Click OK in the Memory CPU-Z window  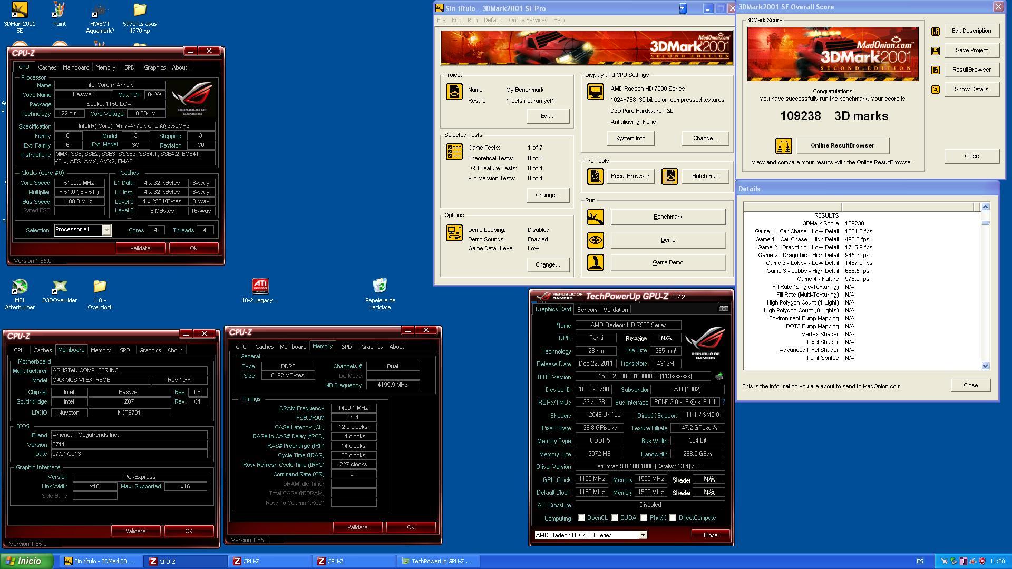pyautogui.click(x=411, y=527)
